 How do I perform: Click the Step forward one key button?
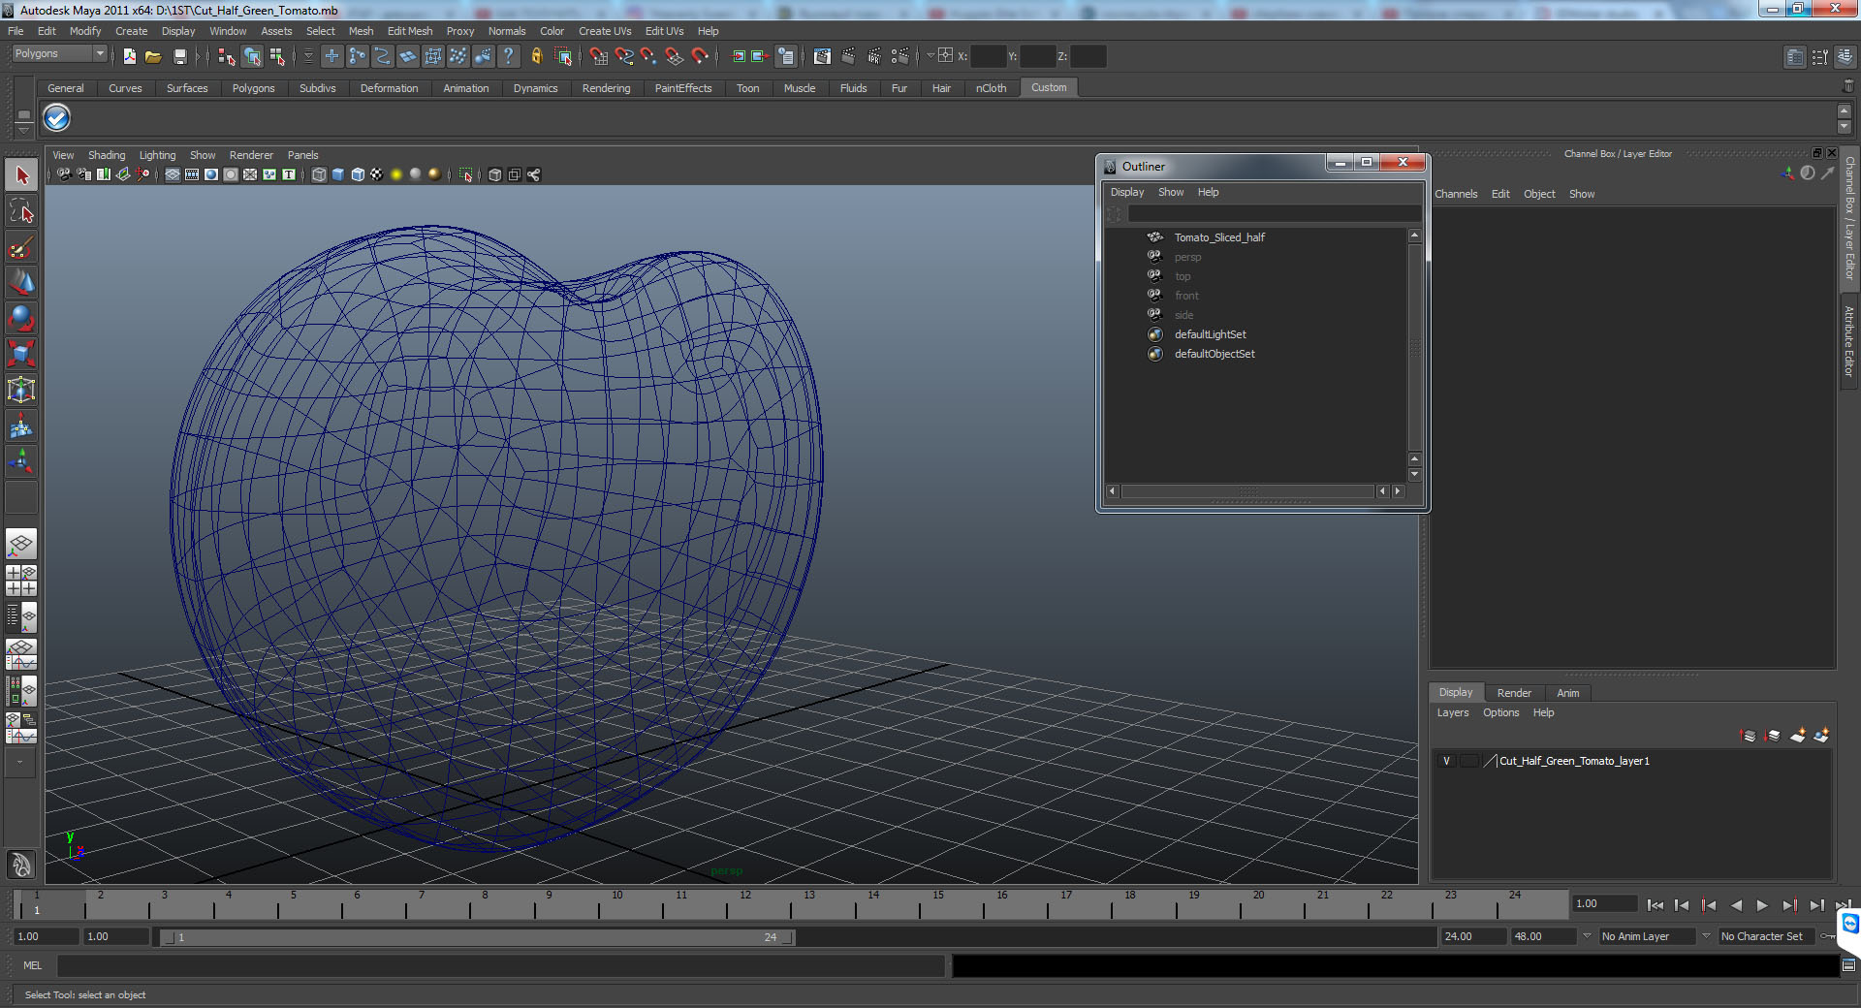(x=1789, y=905)
